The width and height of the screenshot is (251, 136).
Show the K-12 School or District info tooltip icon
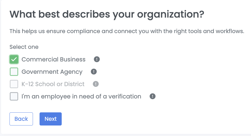(96, 84)
